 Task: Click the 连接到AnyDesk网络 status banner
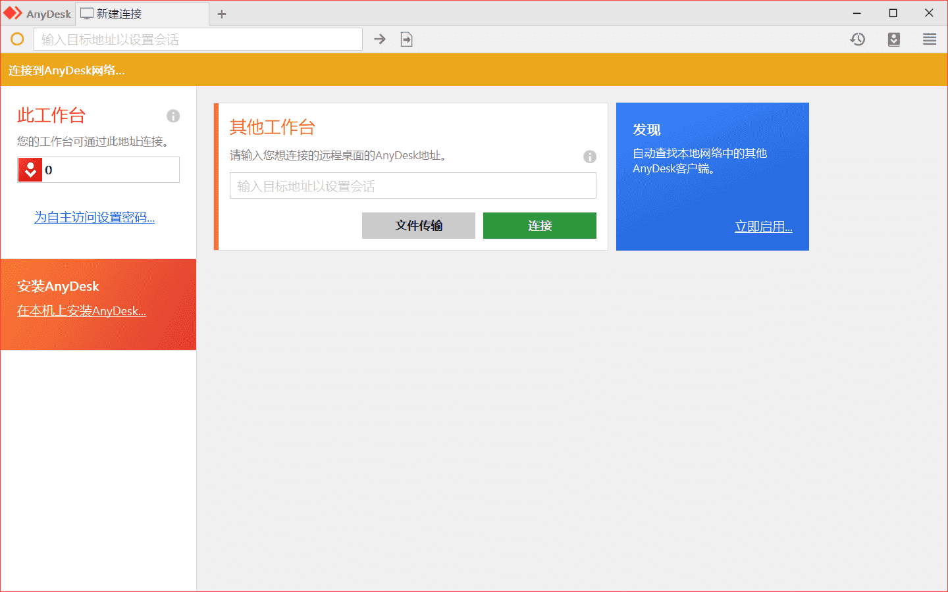[474, 70]
